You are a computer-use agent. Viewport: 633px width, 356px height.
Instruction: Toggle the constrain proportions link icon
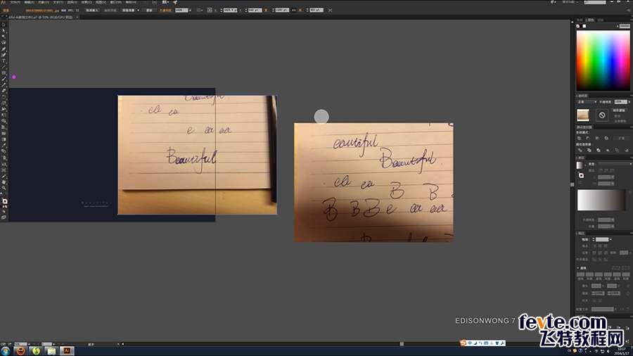(x=294, y=10)
